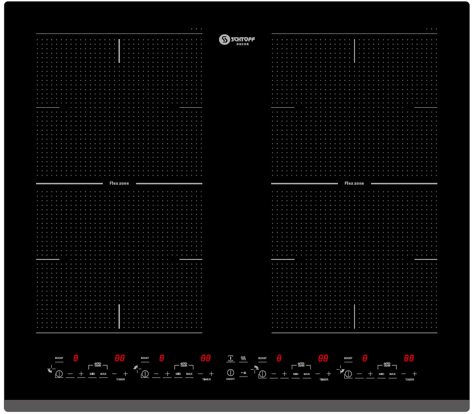Tap the keep warm heat waves icon
The height and width of the screenshot is (414, 472).
click(243, 358)
